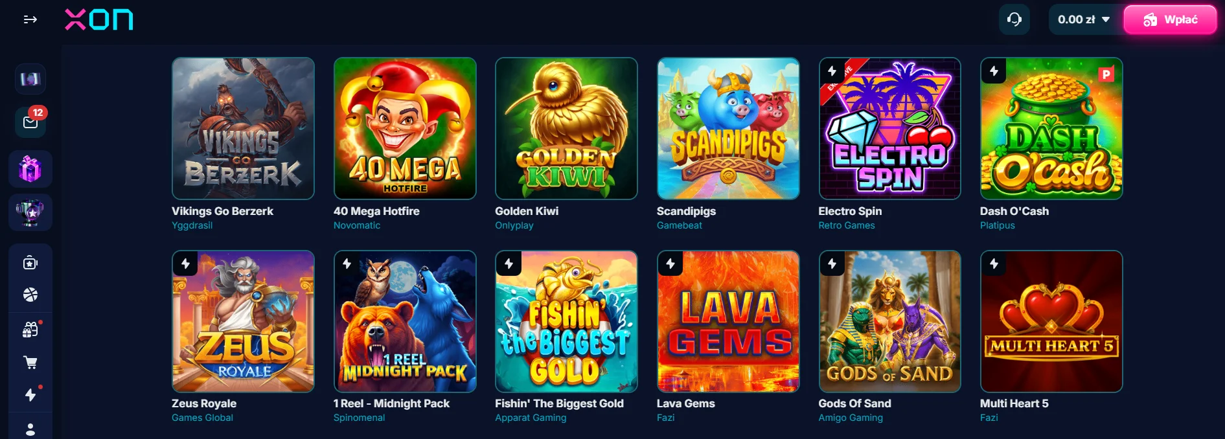Click the Yggdrasil provider link
Viewport: 1225px width, 439px height.
point(192,225)
